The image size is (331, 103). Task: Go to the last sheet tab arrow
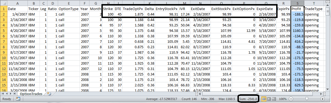click(x=14, y=93)
